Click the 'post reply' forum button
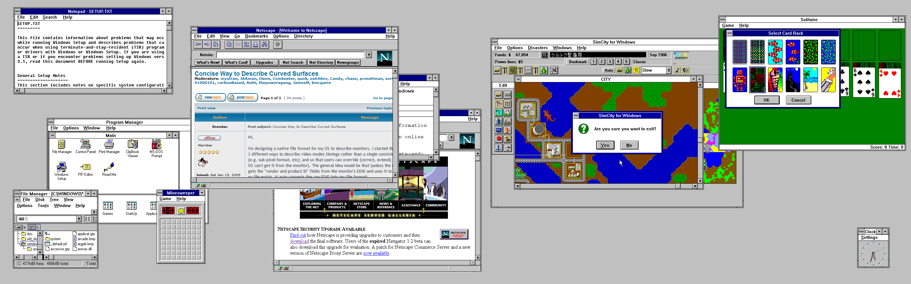Image resolution: width=911 pixels, height=284 pixels. pos(243,98)
